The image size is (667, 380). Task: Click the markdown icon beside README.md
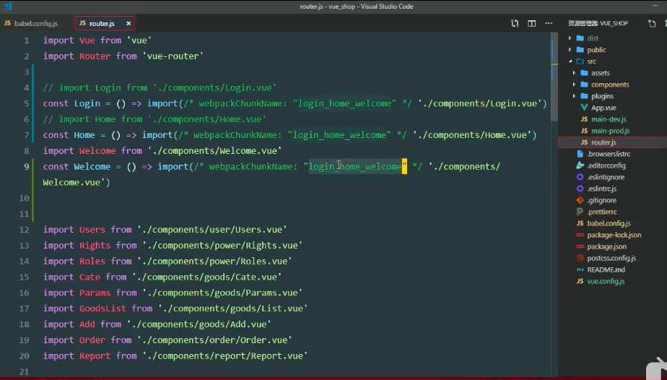(580, 269)
